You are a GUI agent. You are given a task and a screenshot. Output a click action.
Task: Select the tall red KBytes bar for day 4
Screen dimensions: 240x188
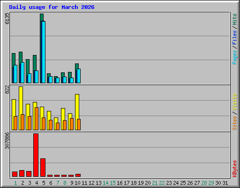click(x=36, y=155)
